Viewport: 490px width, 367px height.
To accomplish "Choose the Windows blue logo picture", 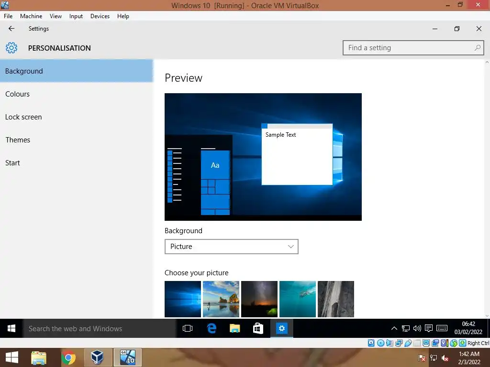I will [183, 299].
